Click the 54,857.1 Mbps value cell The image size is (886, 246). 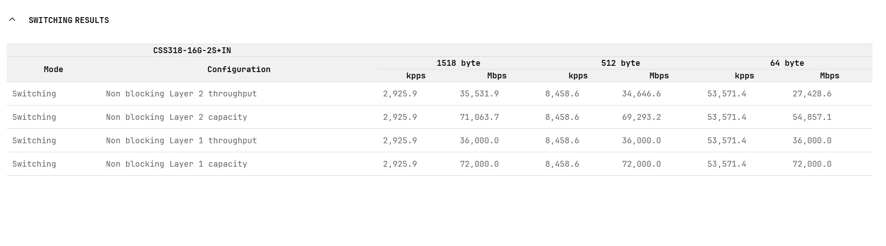[x=811, y=117]
